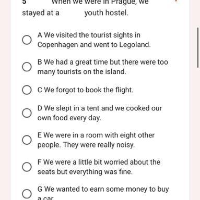Choose the radio circle for option C

click(x=27, y=90)
